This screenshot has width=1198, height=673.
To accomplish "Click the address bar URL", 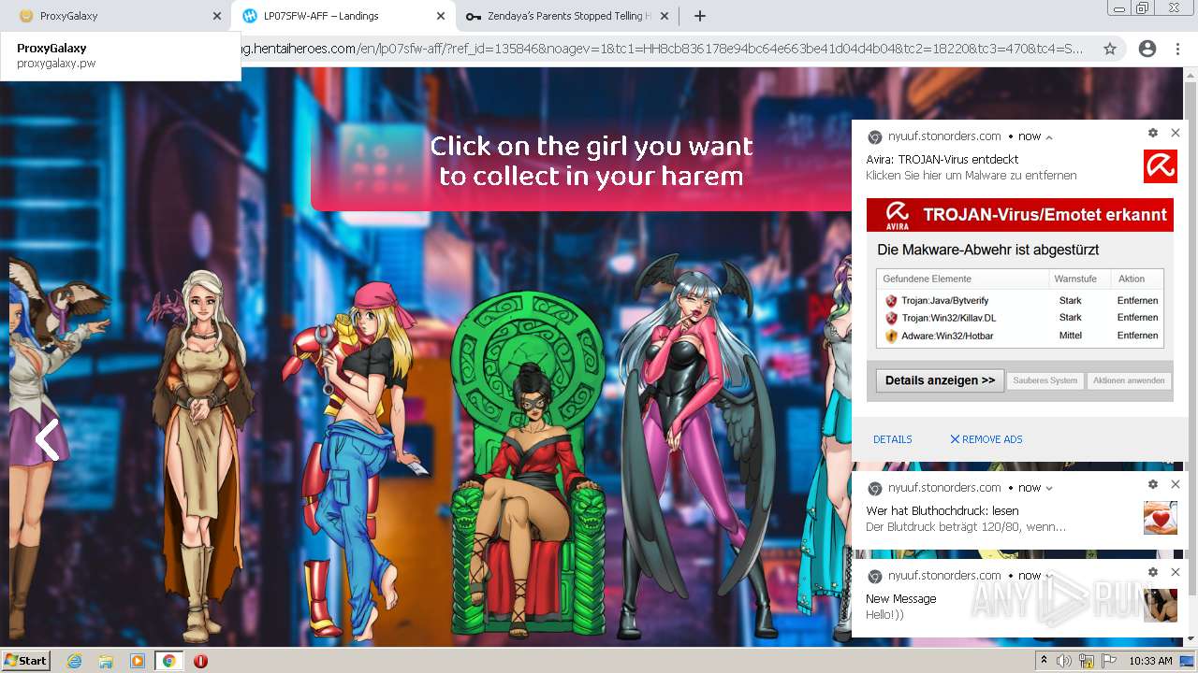I will [x=662, y=49].
